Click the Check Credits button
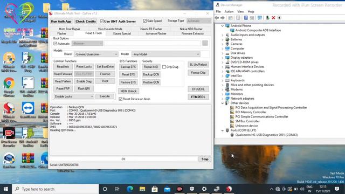Viewport: 345px width, 194px height. 86,22
